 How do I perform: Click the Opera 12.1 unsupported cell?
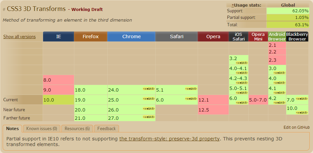(213, 100)
